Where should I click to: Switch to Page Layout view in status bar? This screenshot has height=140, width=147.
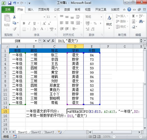point(94,137)
